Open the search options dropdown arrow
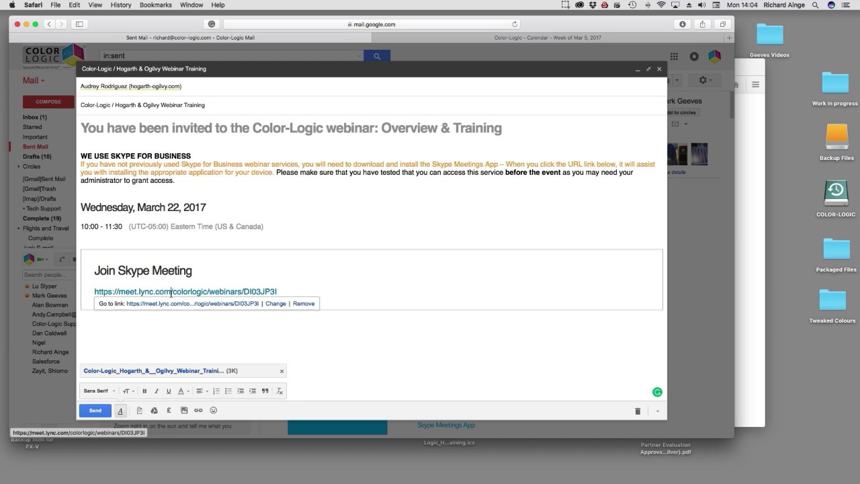Viewport: 860px width, 484px height. click(359, 56)
